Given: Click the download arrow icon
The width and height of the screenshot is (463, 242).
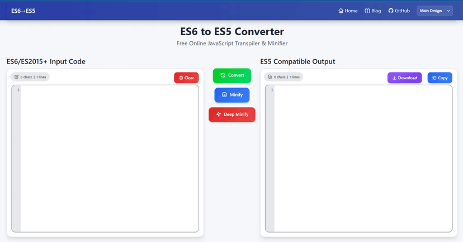Looking at the screenshot, I should pos(394,78).
